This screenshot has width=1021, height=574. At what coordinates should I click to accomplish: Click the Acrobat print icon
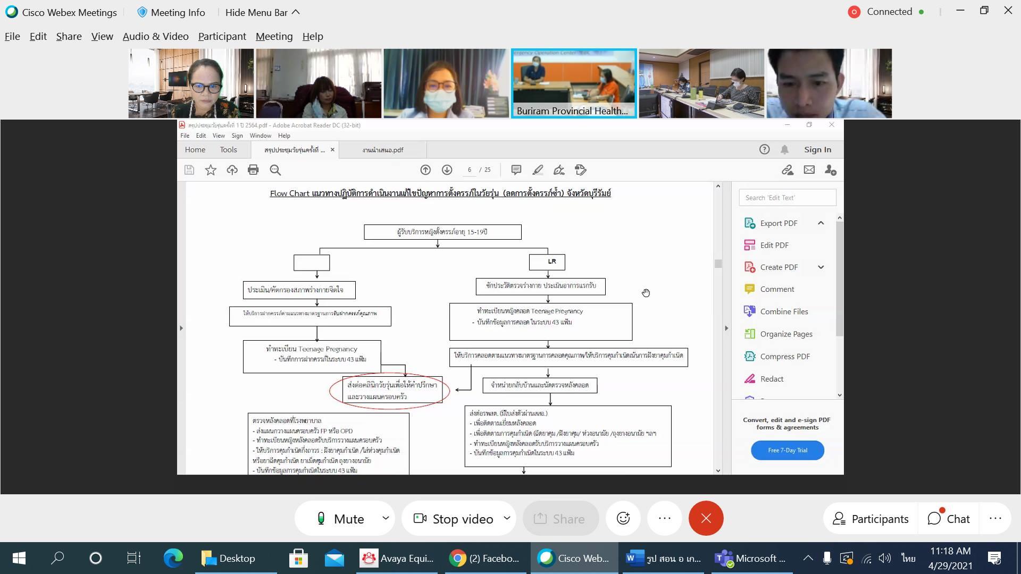point(253,170)
